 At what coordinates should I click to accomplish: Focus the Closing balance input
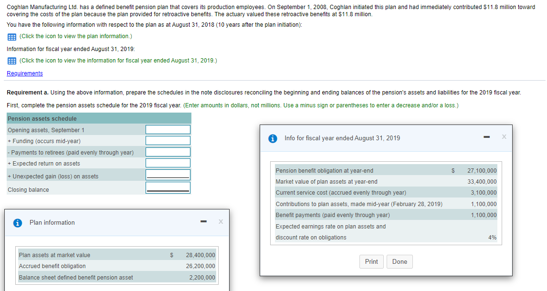tap(168, 187)
